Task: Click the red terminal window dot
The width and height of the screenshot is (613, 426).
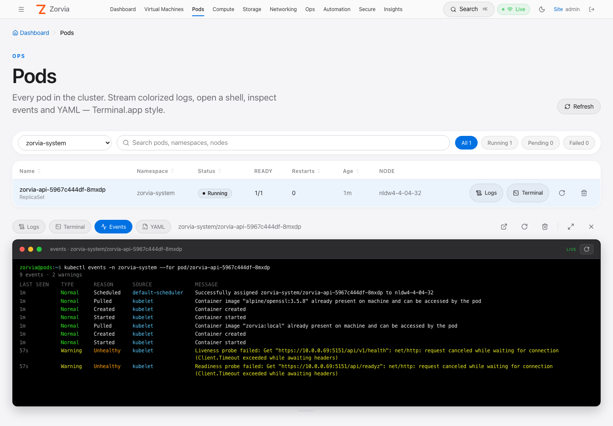Action: 22,249
